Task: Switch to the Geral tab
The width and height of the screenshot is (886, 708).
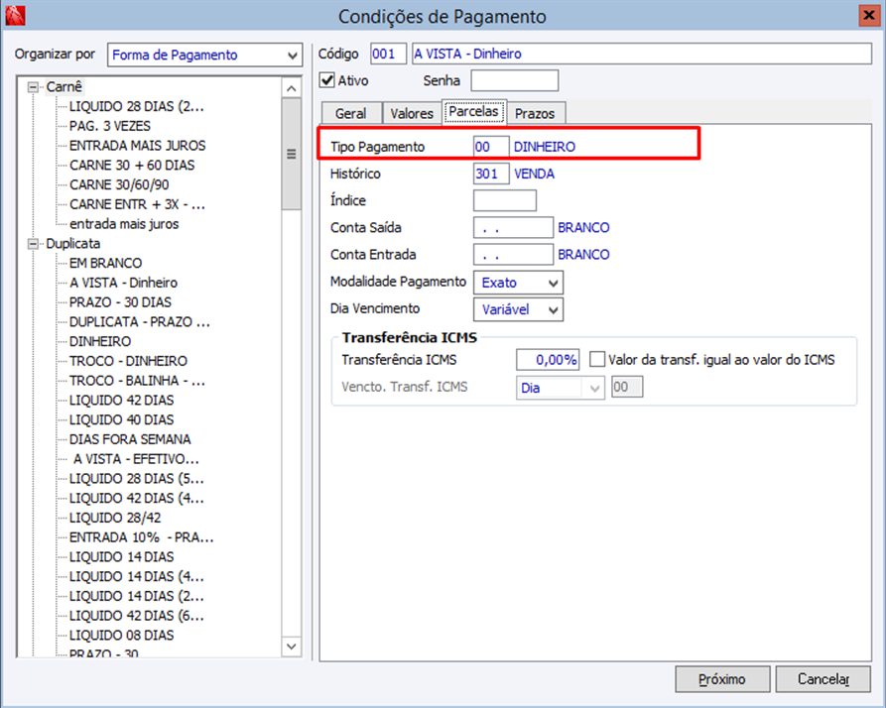Action: click(x=351, y=113)
